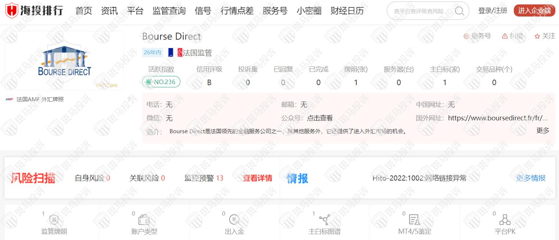Image resolution: width=559 pixels, height=240 pixels.
Task: Click 登录/注册 link
Action: pos(493,11)
